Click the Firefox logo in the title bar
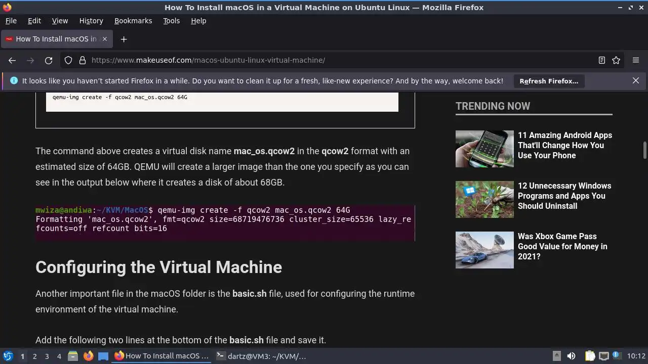The image size is (648, 364). pyautogui.click(x=7, y=7)
